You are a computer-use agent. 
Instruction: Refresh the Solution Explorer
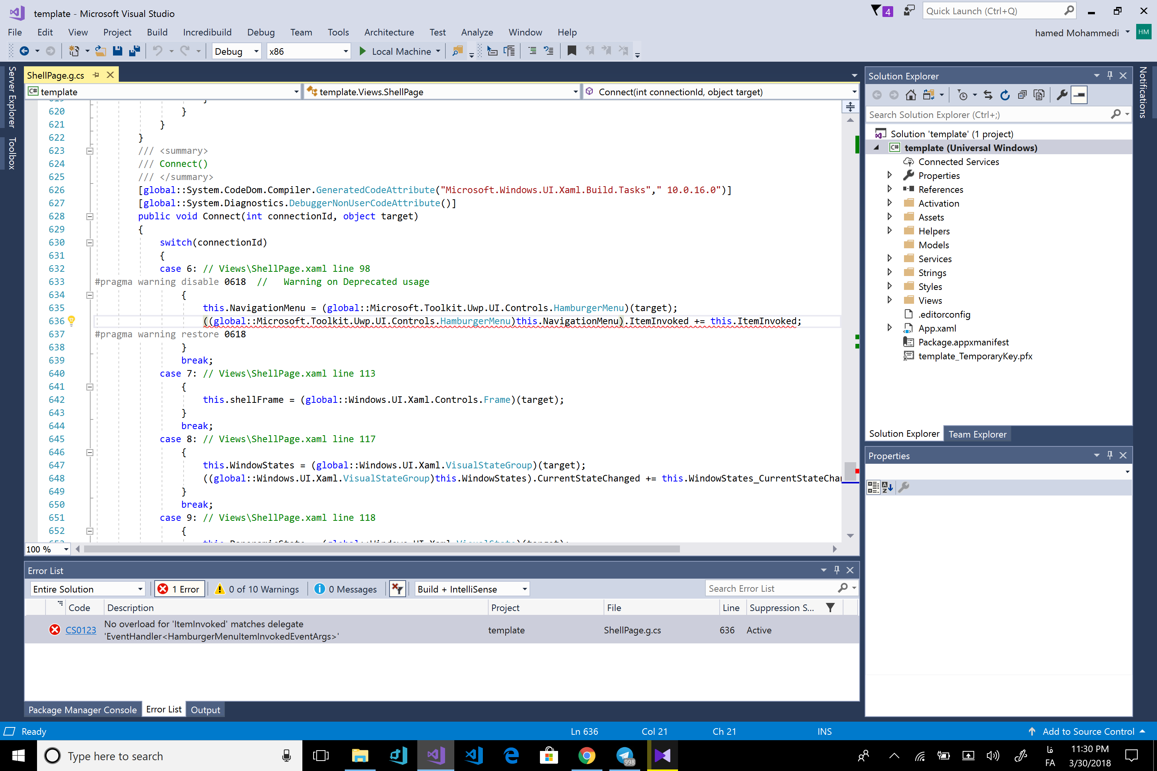[x=1005, y=94]
